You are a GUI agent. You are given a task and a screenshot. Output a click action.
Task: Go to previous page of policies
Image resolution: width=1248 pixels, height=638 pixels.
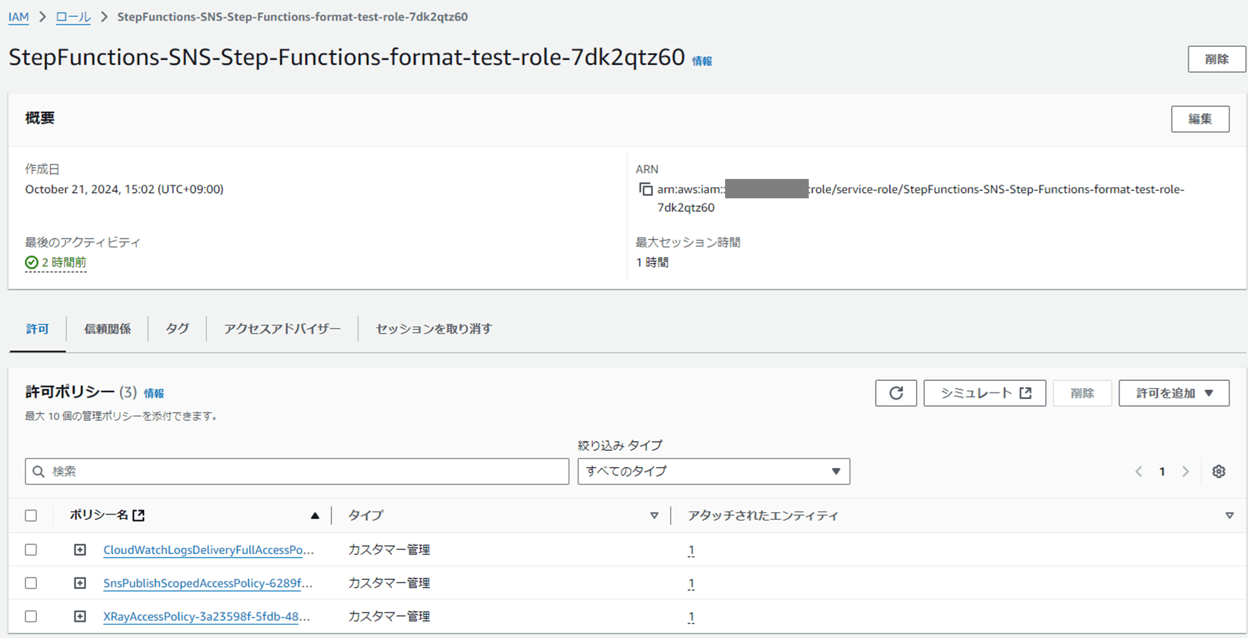(x=1139, y=471)
